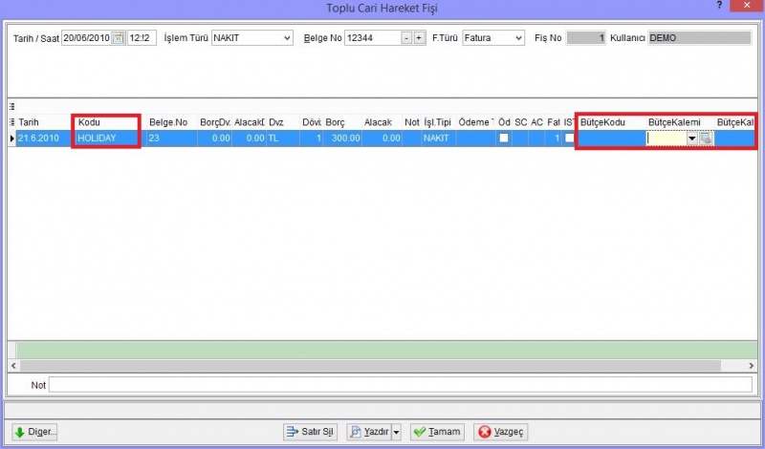765x449 pixels.
Task: Click the grid options icon above the table
Action: pos(11,106)
